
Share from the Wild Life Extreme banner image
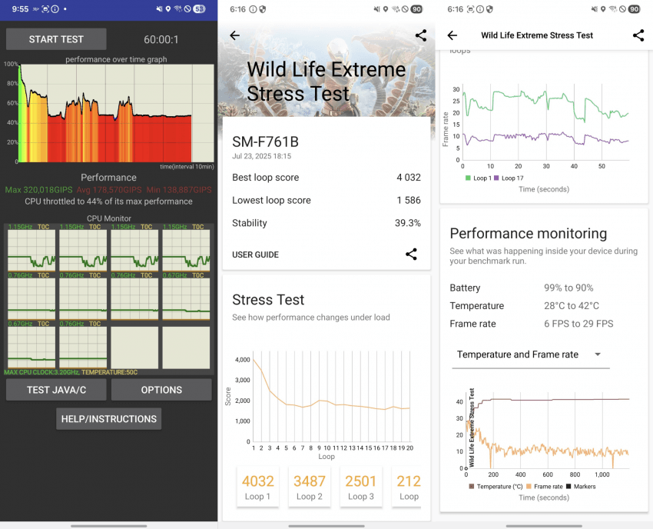click(x=421, y=35)
